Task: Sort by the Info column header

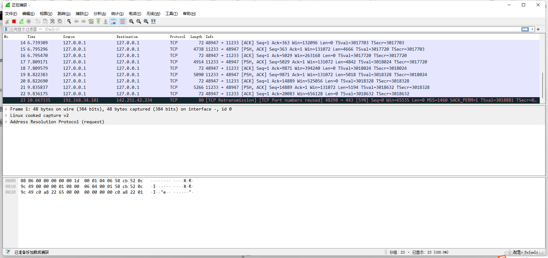Action: pyautogui.click(x=372, y=37)
